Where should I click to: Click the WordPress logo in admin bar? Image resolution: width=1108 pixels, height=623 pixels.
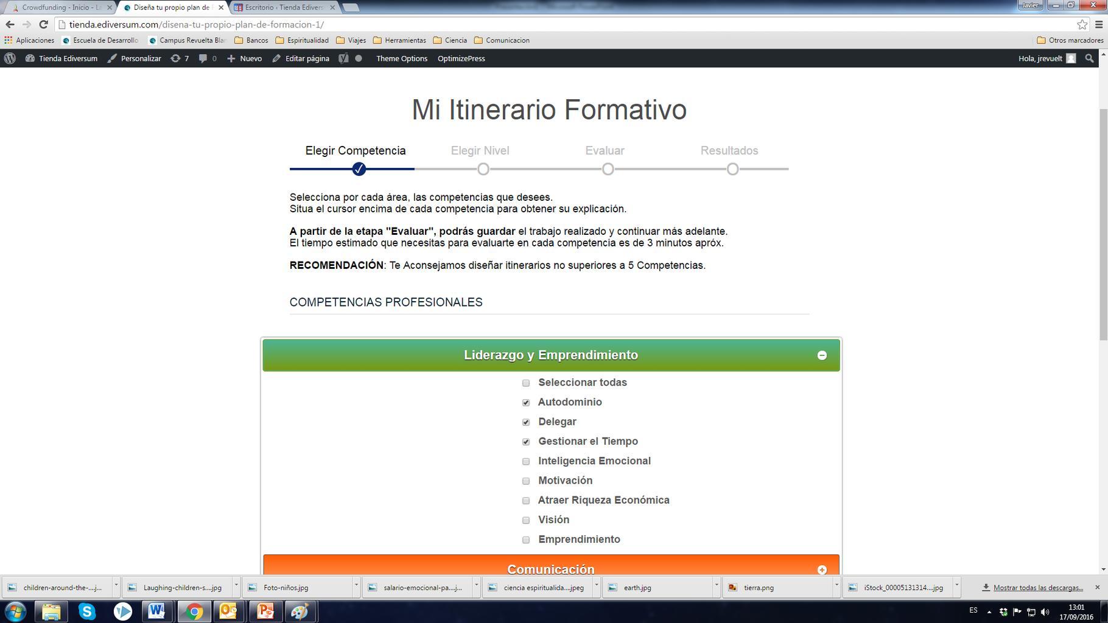tap(10, 58)
